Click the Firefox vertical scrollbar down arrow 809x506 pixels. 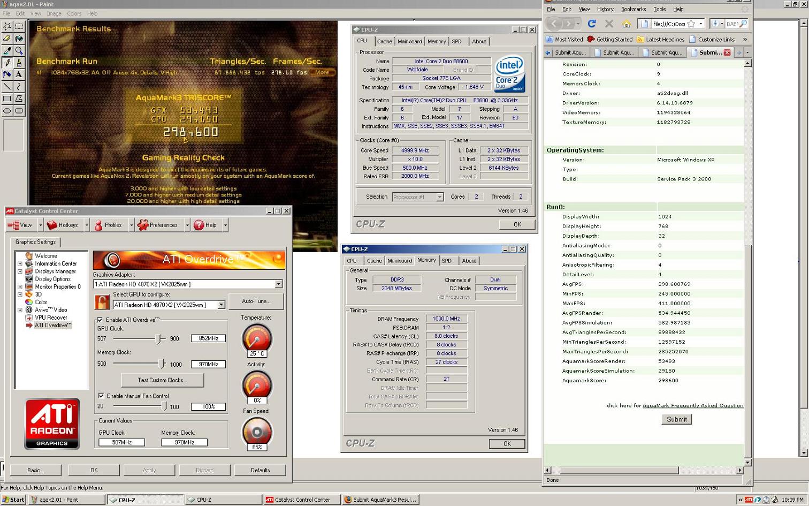click(x=747, y=462)
